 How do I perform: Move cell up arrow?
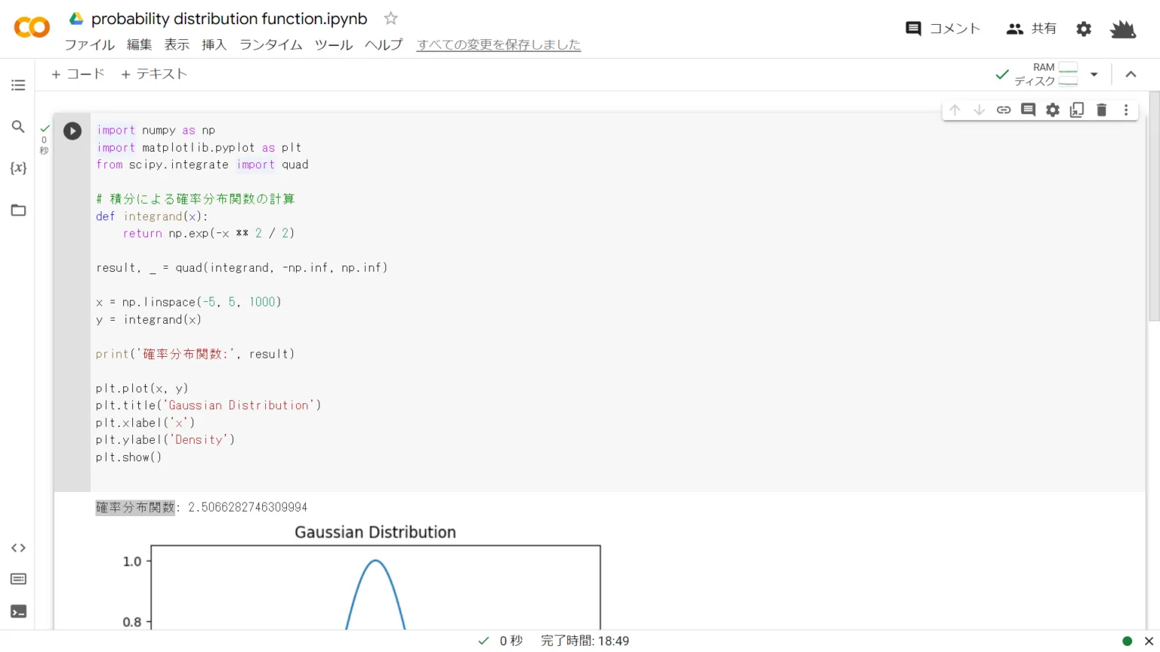[955, 110]
